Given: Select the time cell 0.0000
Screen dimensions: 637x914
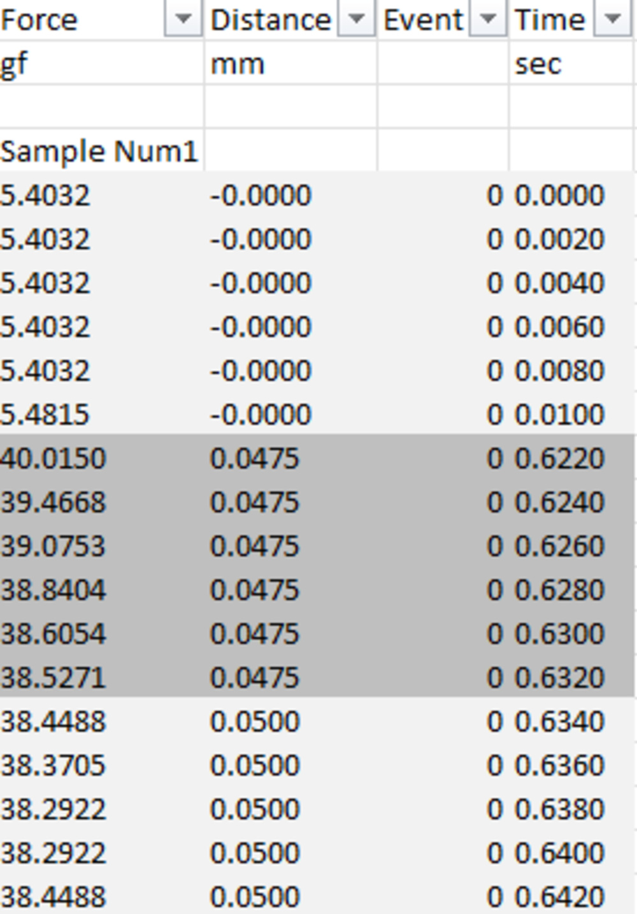Looking at the screenshot, I should tap(559, 196).
